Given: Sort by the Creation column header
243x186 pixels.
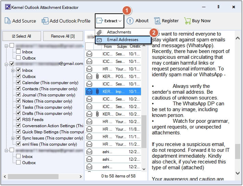Looking at the screenshot, I should (x=135, y=46).
